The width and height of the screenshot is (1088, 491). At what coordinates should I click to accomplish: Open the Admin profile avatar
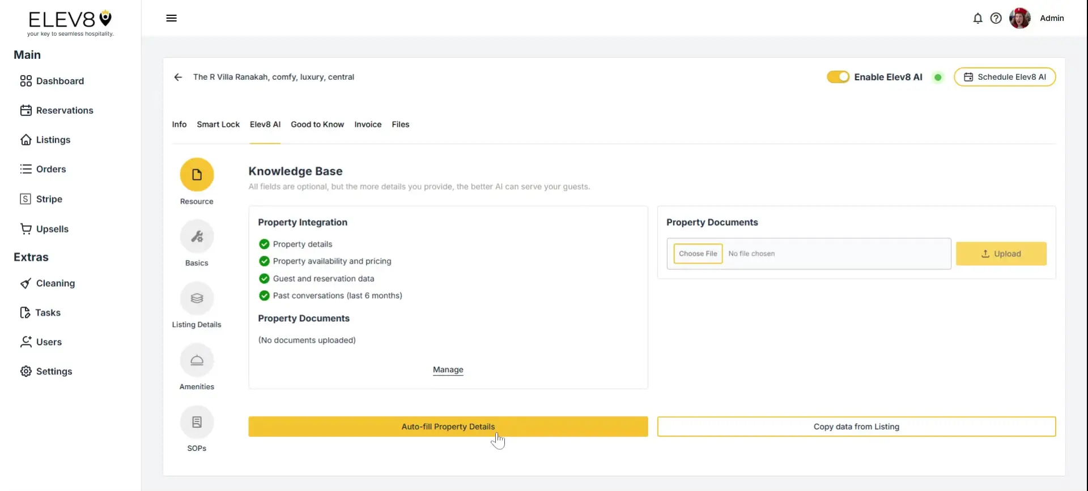(1019, 18)
